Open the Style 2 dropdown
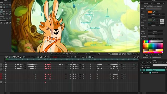This screenshot has width=167, height=94. coord(156,34)
